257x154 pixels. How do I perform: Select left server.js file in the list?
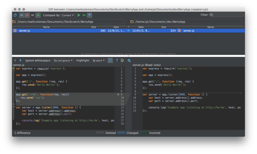pyautogui.click(x=24, y=31)
